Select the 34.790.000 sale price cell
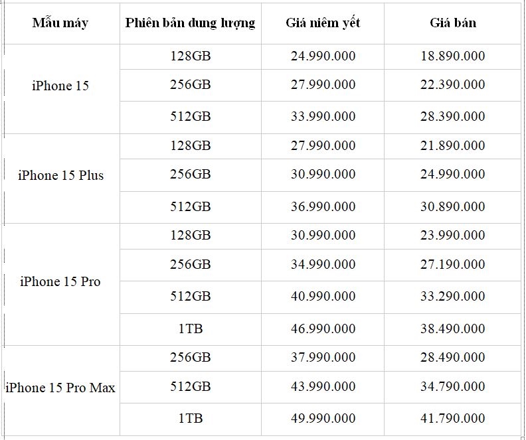Screen dimensions: 526x440 coord(452,387)
